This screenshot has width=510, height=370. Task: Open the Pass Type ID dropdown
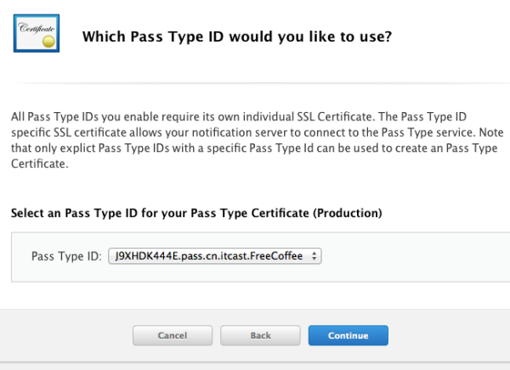[215, 256]
